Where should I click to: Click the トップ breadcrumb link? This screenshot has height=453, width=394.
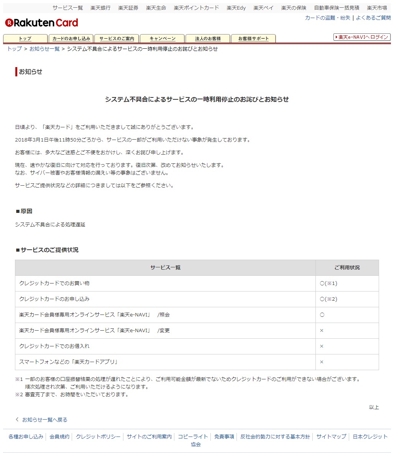click(x=15, y=49)
